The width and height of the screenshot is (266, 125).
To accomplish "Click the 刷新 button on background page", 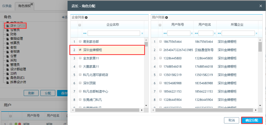I will (x=31, y=93).
